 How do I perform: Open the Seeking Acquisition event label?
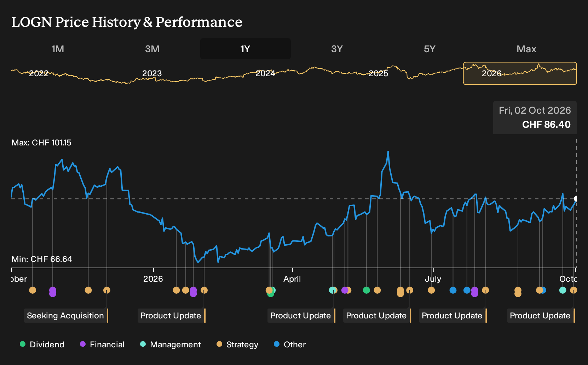click(x=66, y=316)
